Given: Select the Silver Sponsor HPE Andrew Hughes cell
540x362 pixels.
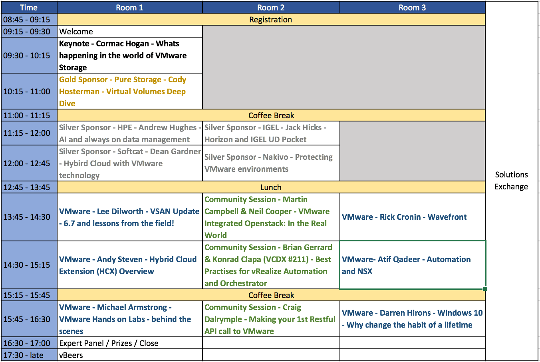Looking at the screenshot, I should point(130,133).
